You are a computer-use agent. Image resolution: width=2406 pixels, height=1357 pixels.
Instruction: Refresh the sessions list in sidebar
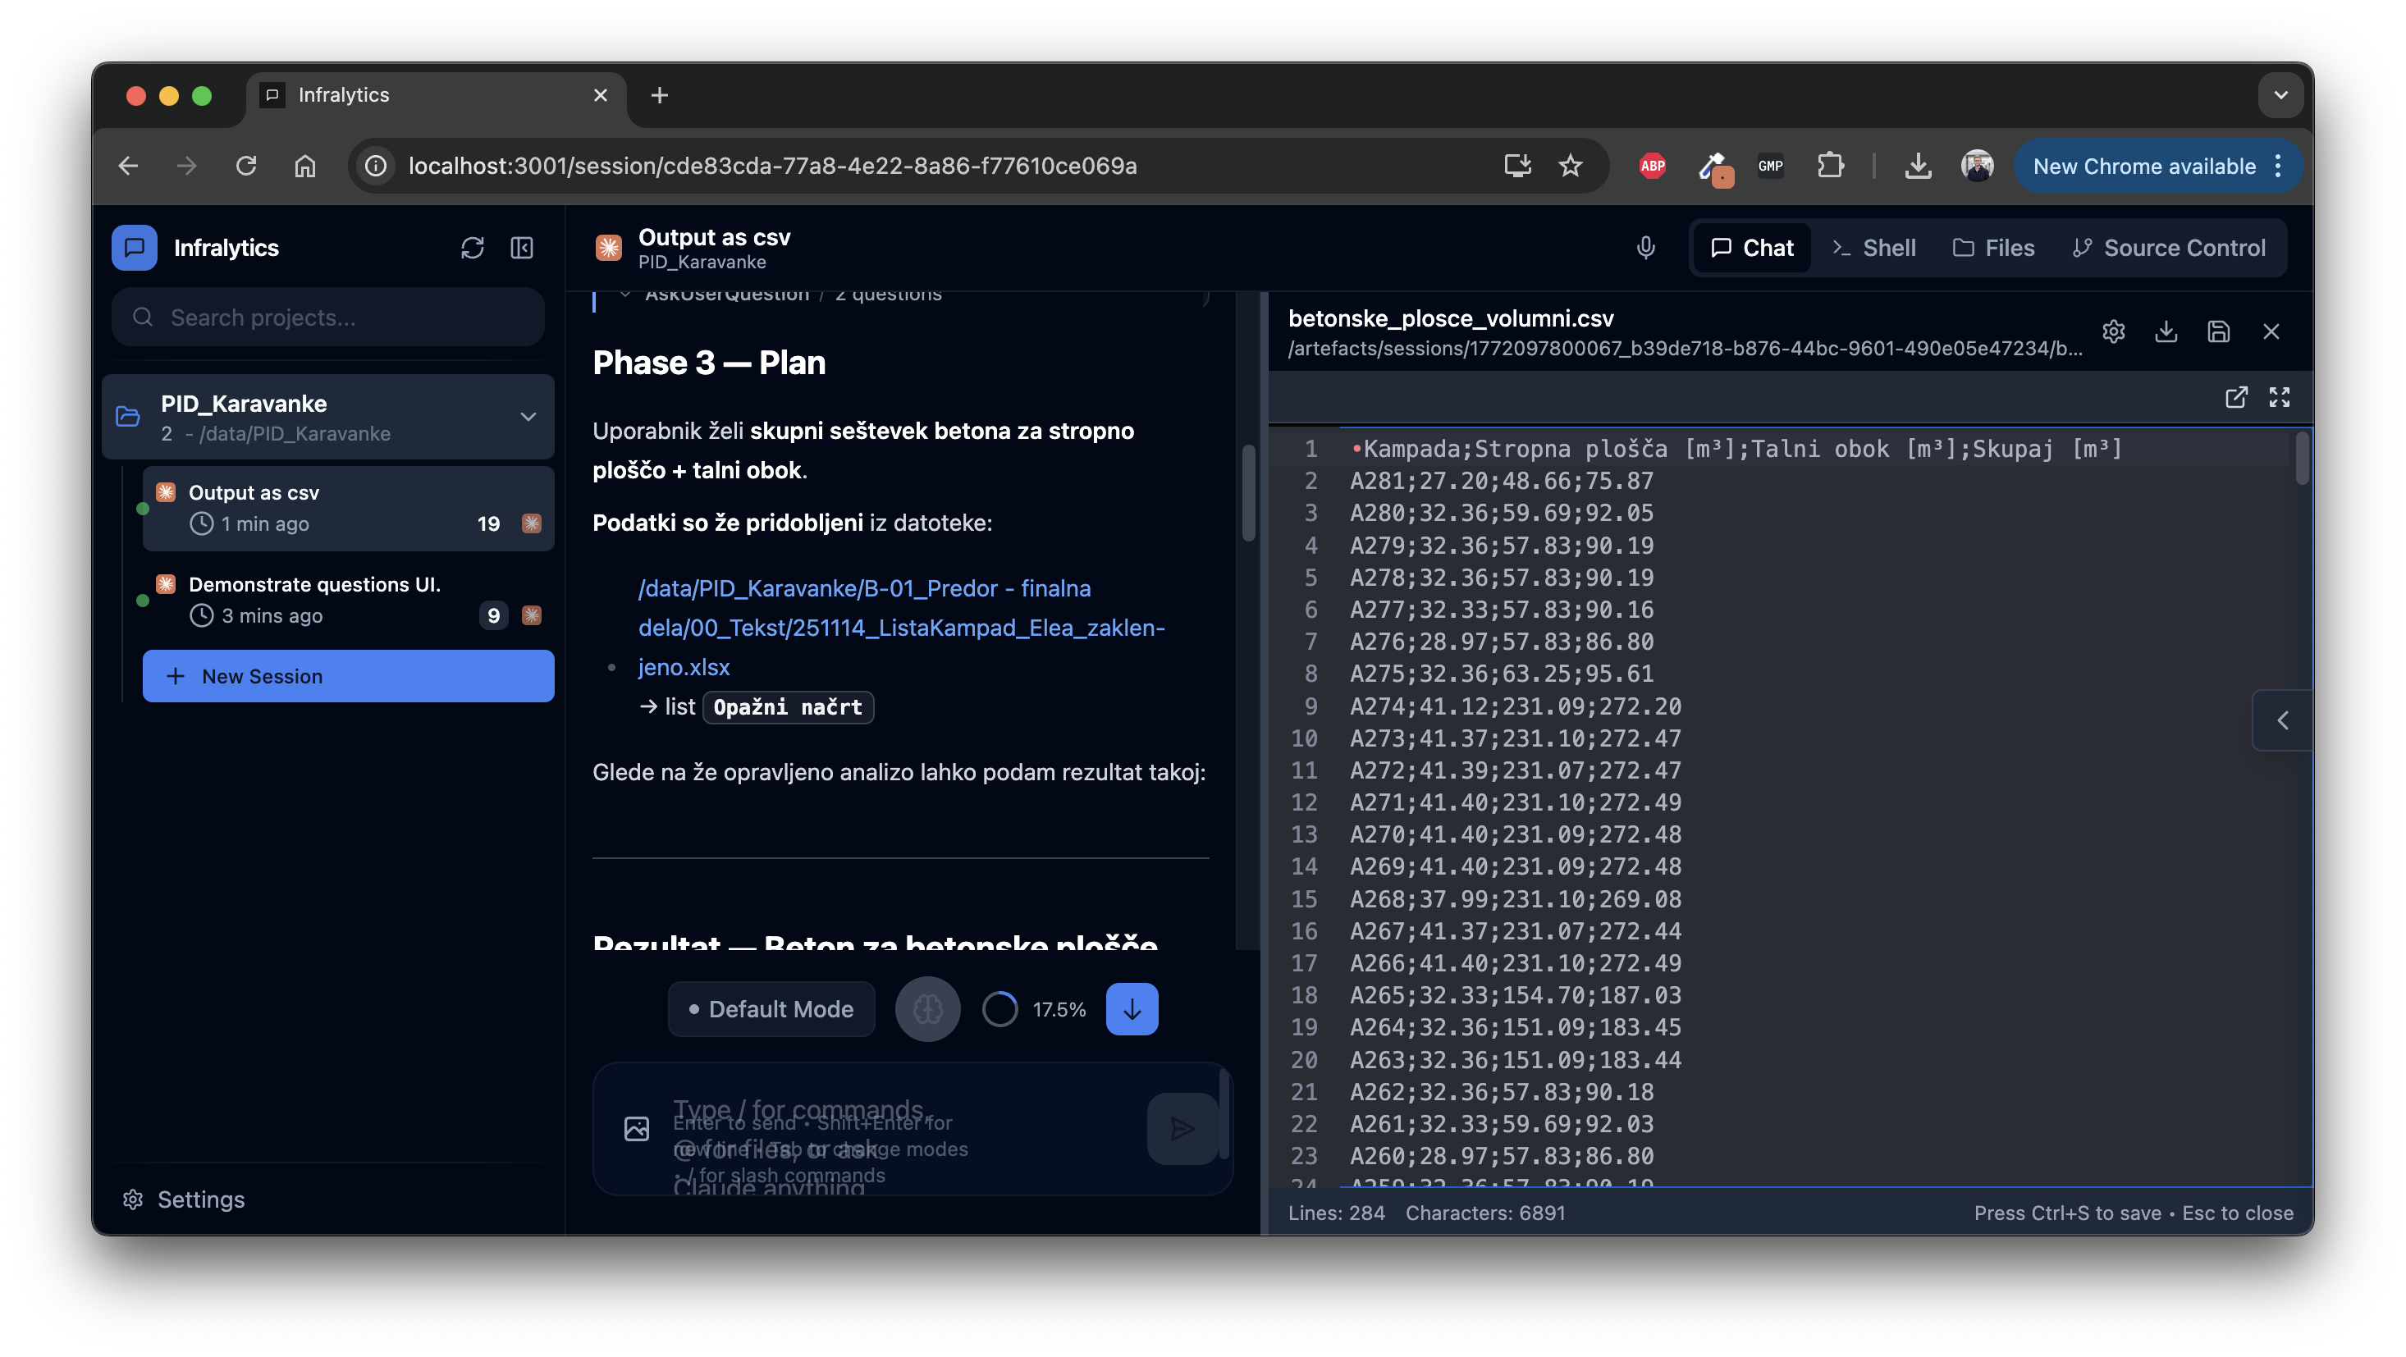473,248
